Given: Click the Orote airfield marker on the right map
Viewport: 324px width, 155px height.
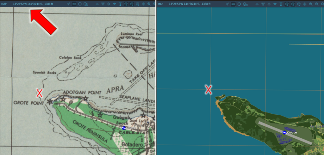Looking at the screenshot, I should 284,132.
